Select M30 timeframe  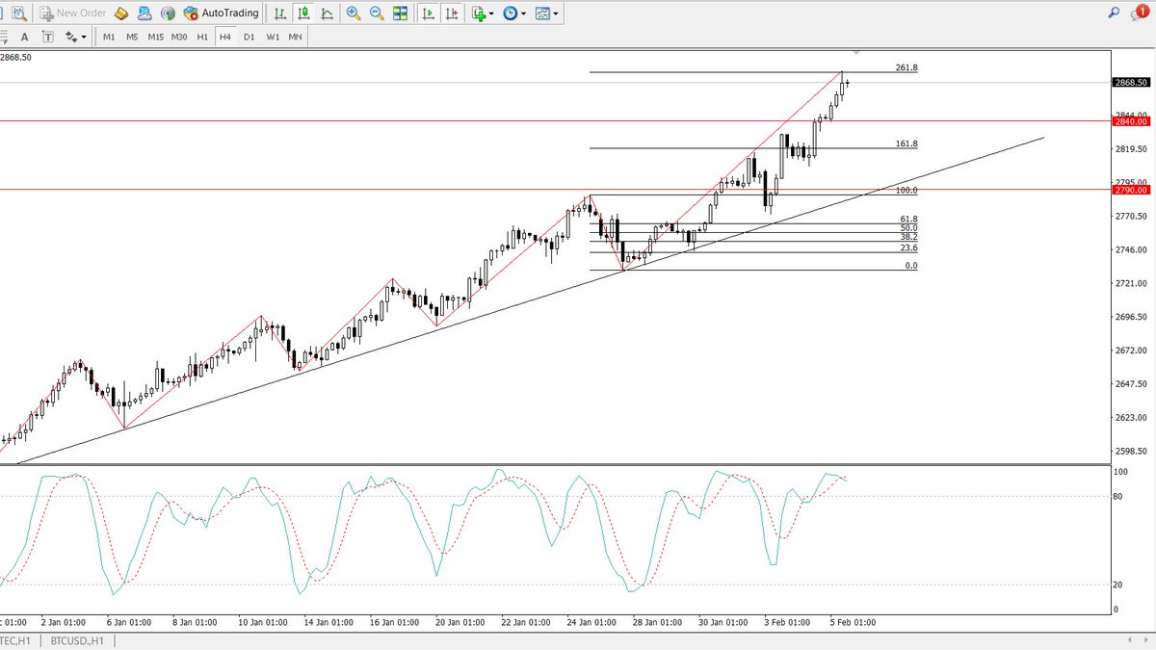pos(179,37)
